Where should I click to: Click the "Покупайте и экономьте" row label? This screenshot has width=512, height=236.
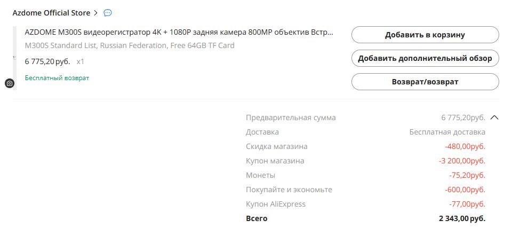289,190
